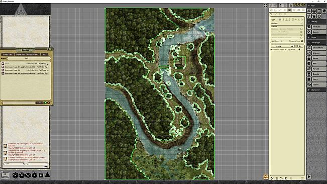Click the Items bag icon
Viewport: 327px width, 184px height.
click(x=309, y=58)
